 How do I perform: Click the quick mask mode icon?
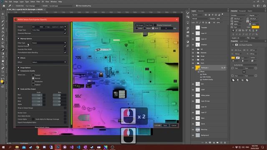click(3, 87)
